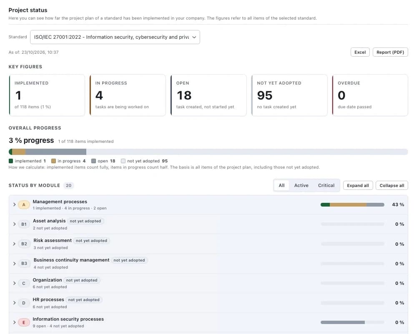This screenshot has width=419, height=334.
Task: Open the Not Yet Adopted key figure card
Action: [289, 95]
